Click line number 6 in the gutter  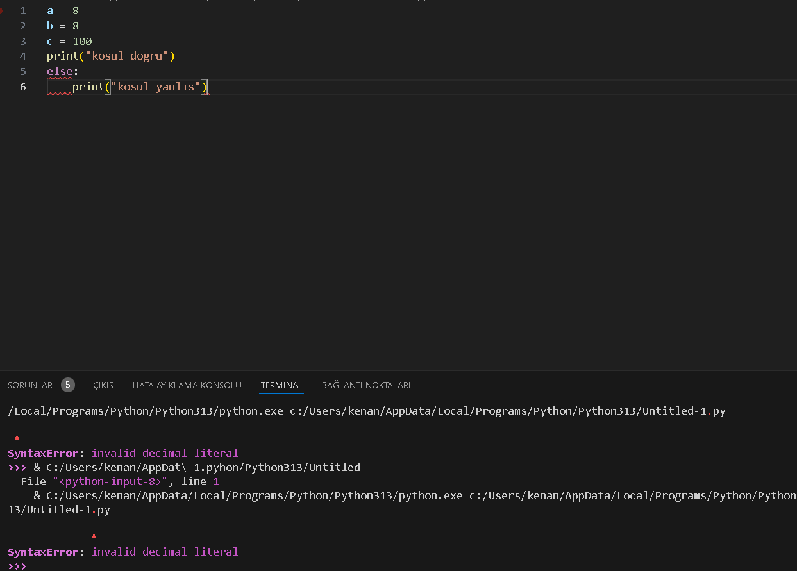[23, 87]
